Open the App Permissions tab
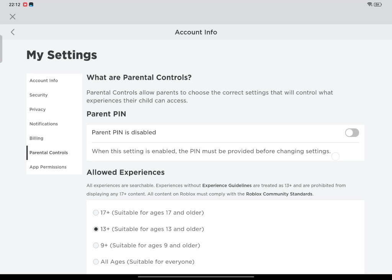Viewport: 392px width, 280px height. 48,167
